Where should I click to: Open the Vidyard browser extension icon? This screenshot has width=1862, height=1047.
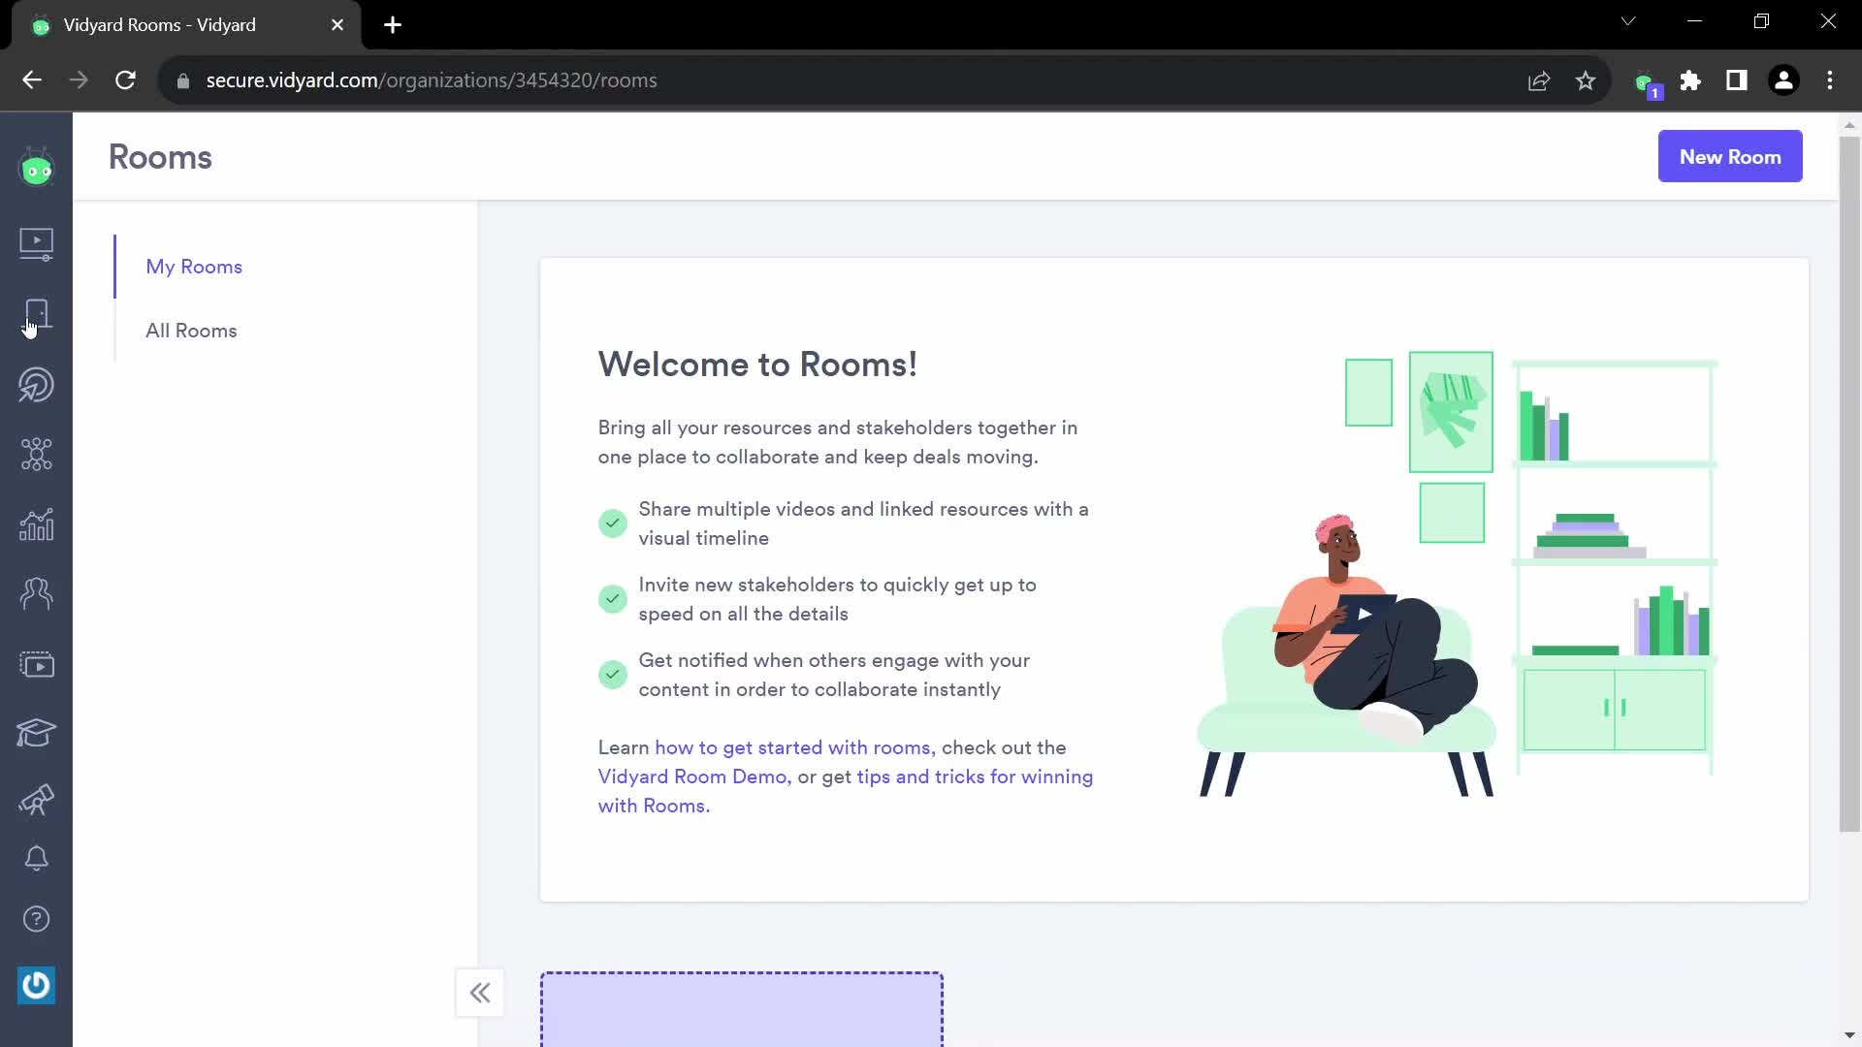1648,84
